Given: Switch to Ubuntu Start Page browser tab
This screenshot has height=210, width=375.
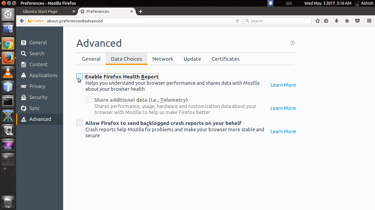Looking at the screenshot, I should click(47, 11).
